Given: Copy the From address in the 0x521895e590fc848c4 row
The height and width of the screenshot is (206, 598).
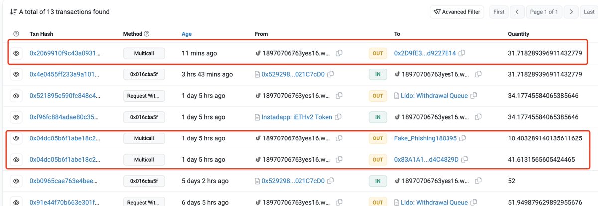Looking at the screenshot, I should 339,96.
